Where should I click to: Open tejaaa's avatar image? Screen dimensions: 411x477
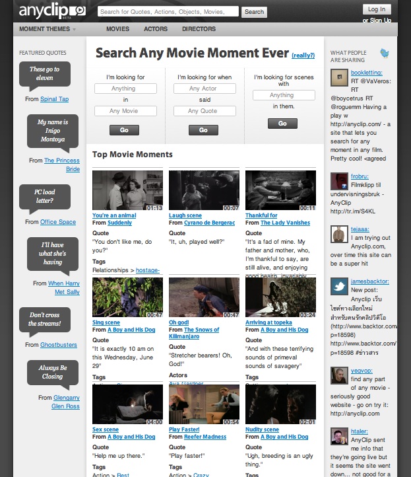[339, 234]
